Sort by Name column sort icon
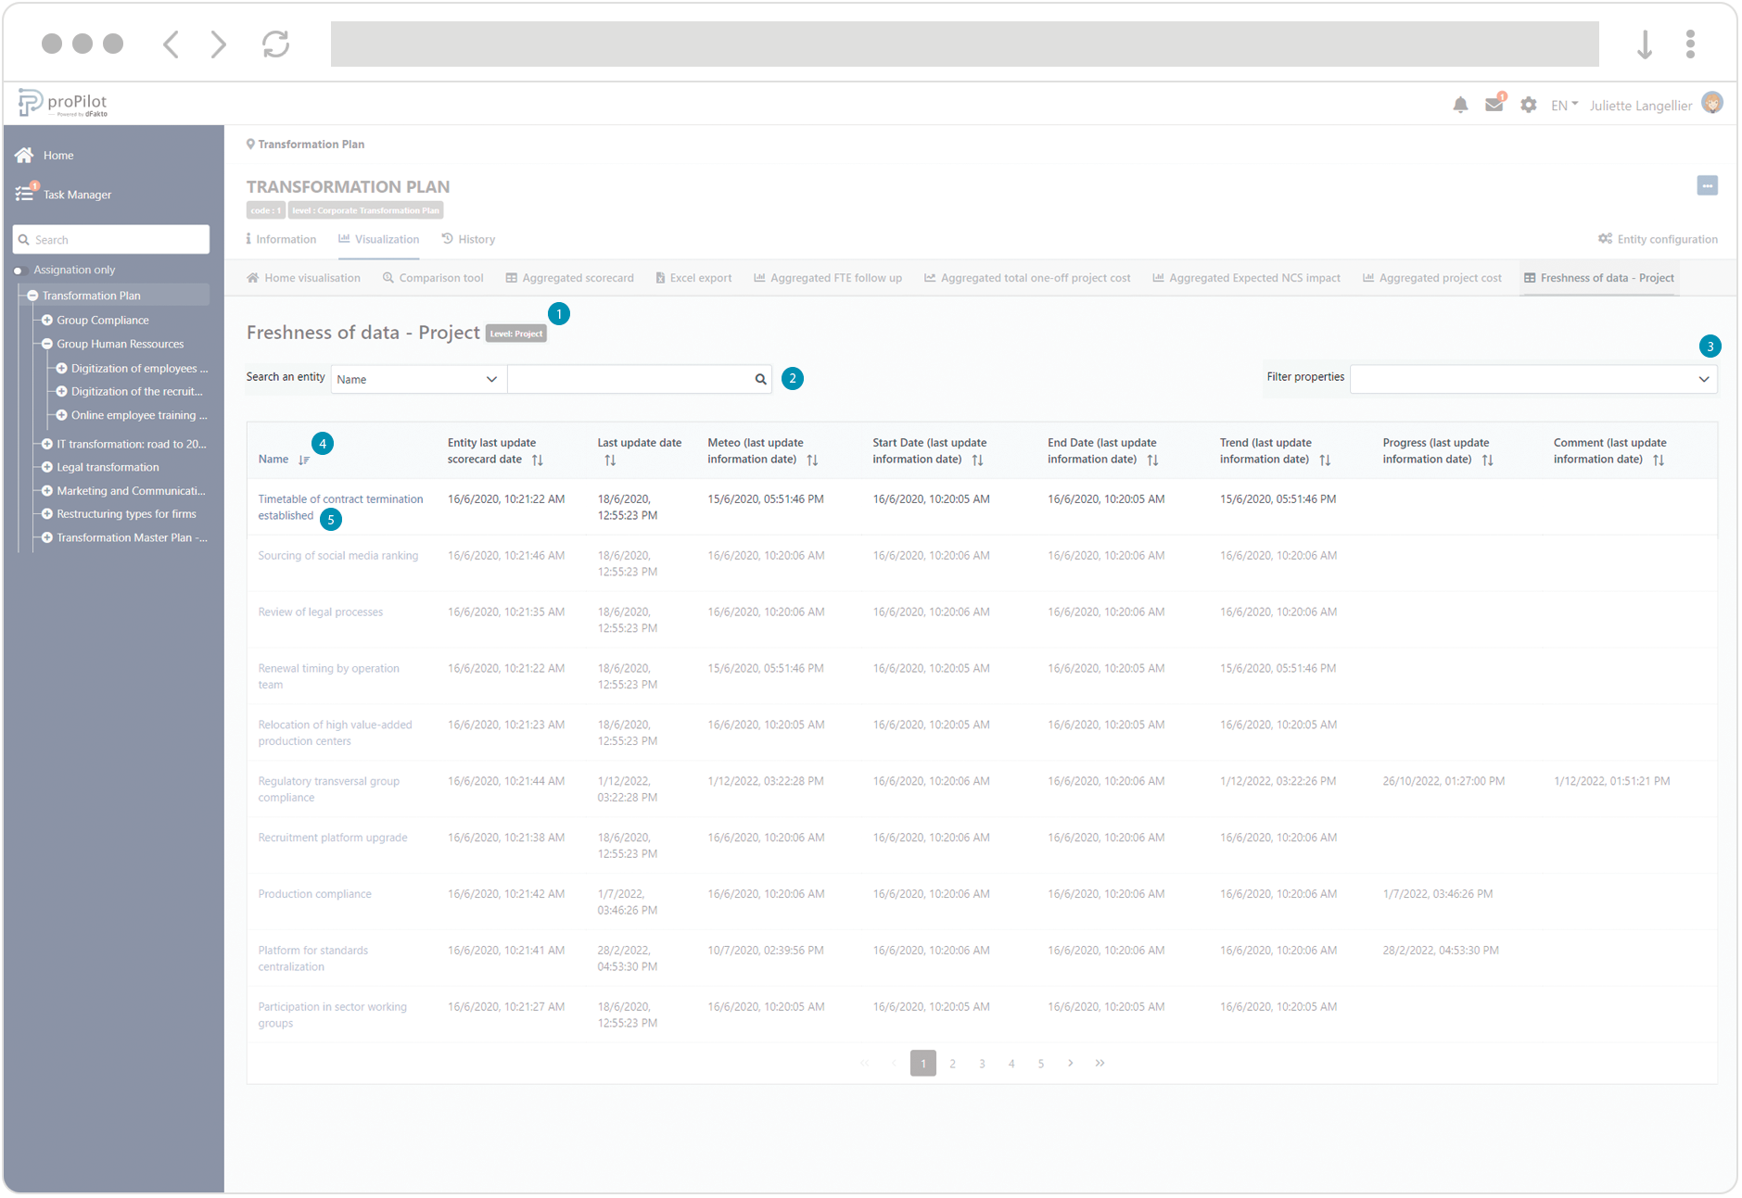This screenshot has width=1742, height=1198. [x=304, y=460]
